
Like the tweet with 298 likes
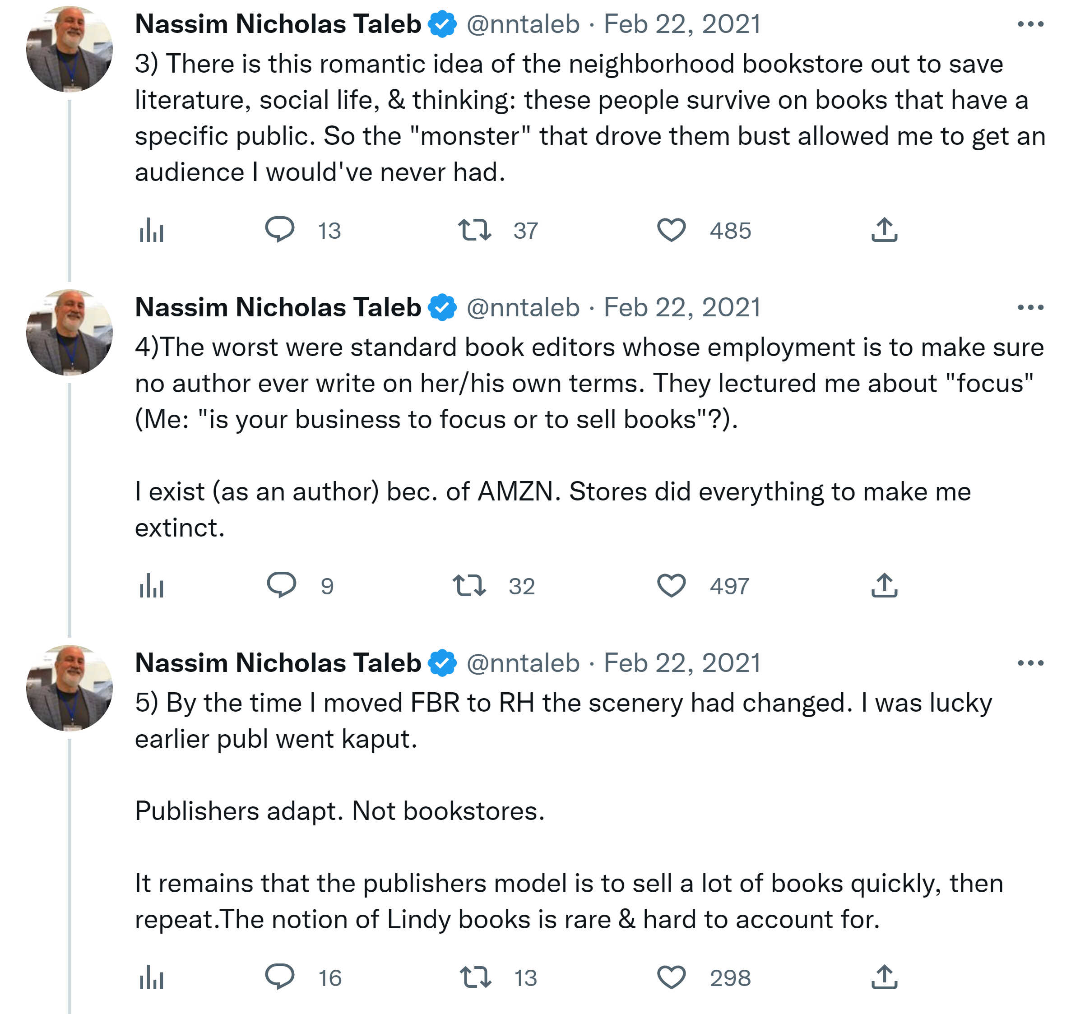coord(671,977)
